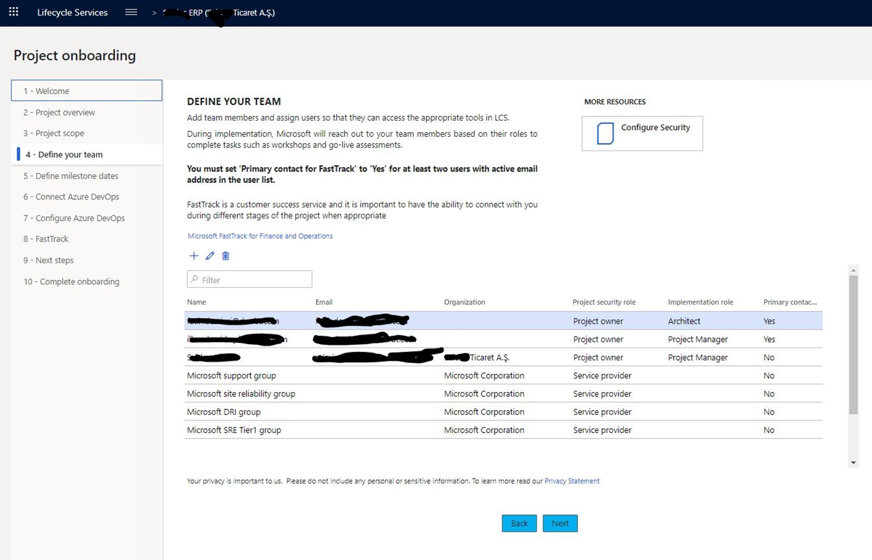Screen dimensions: 872x560
Task: Delete selected user with trash icon
Action: tap(225, 256)
